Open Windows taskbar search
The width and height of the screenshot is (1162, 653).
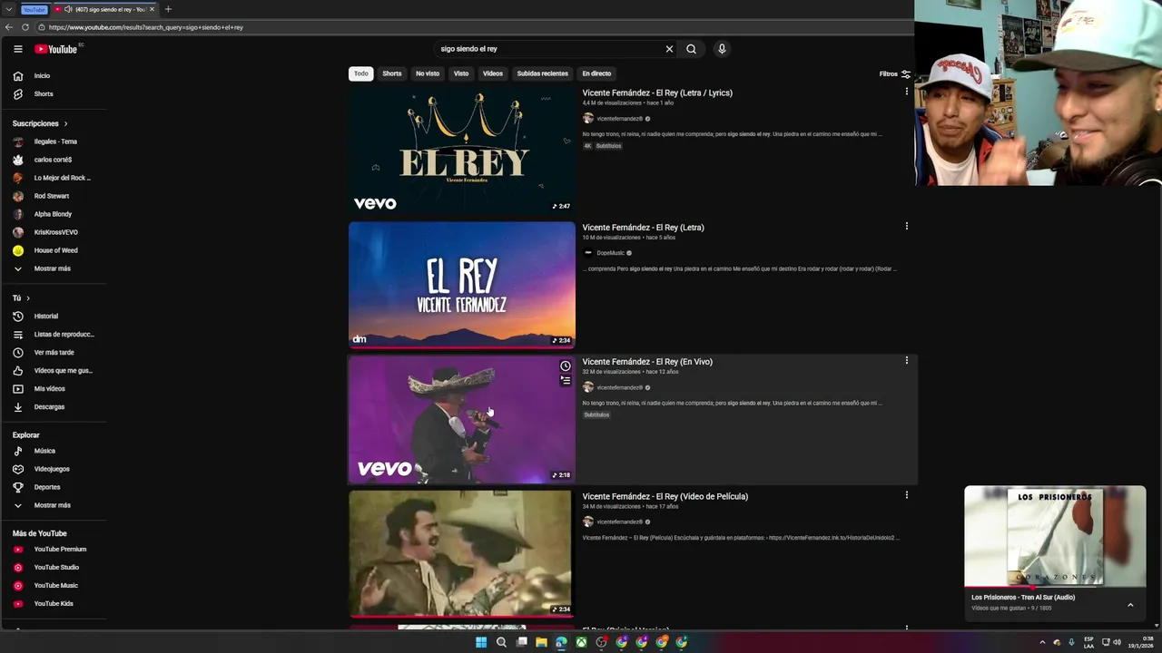[x=501, y=642]
